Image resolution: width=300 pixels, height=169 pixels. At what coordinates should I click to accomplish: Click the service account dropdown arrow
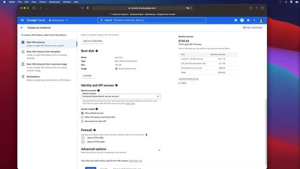[x=158, y=96]
